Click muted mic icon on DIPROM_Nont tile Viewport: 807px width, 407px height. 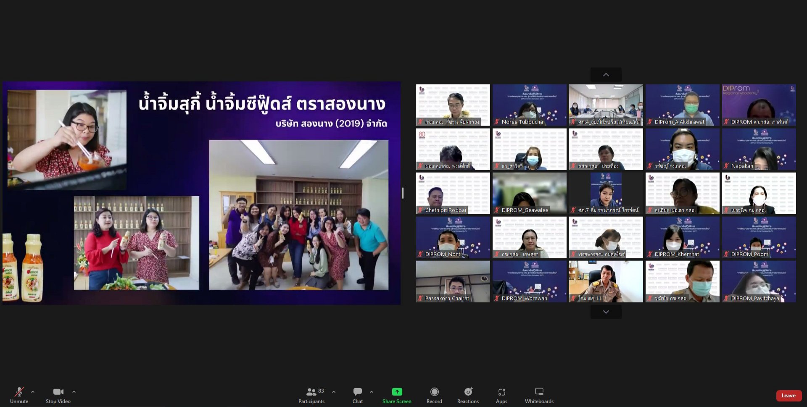420,254
